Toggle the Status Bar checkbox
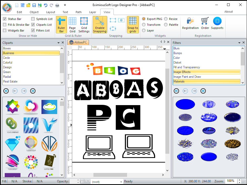The image size is (247, 185). point(5,19)
